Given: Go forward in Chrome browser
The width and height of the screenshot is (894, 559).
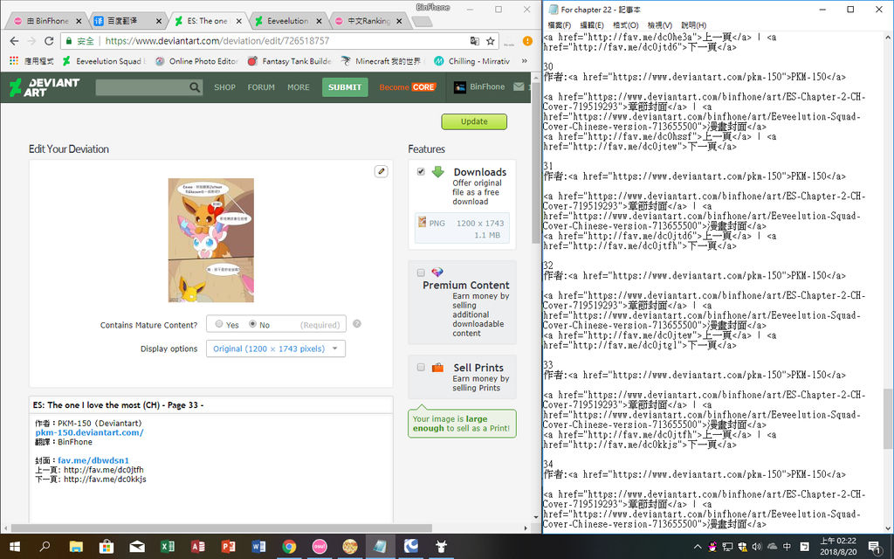Looking at the screenshot, I should [32, 41].
